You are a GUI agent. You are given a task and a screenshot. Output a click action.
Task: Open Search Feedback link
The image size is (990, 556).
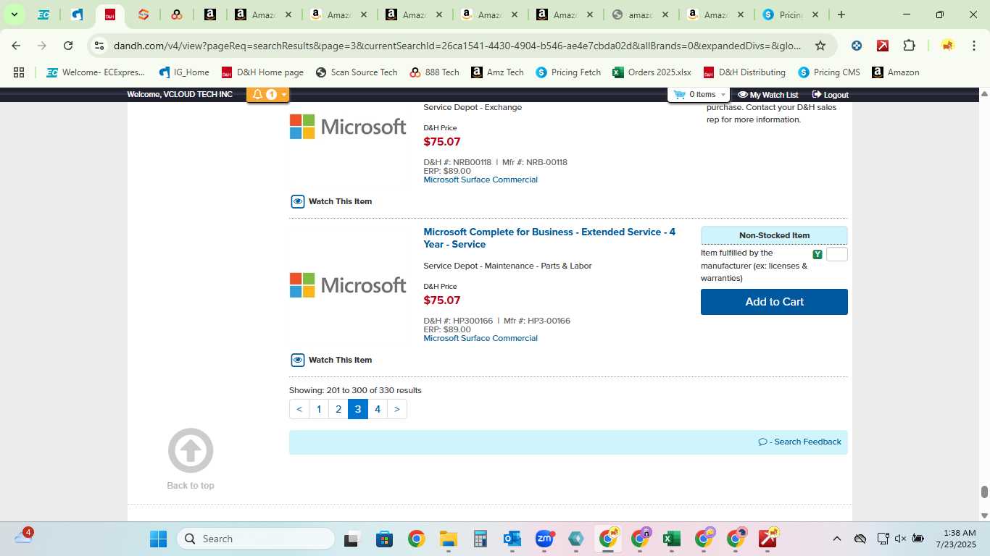(800, 442)
